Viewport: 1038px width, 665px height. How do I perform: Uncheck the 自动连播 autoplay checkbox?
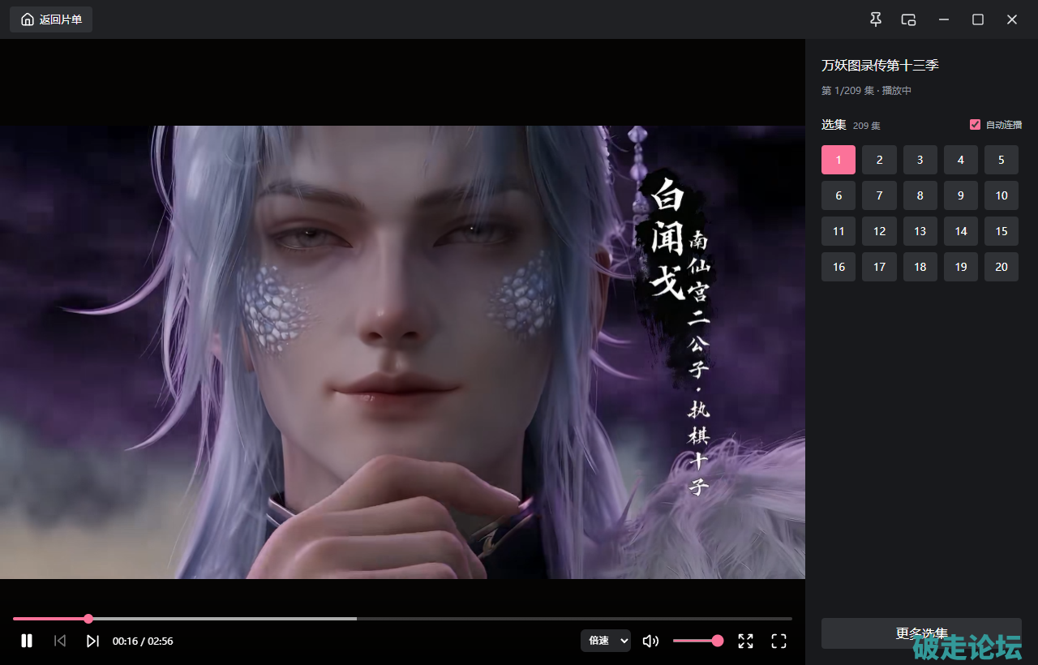coord(975,125)
